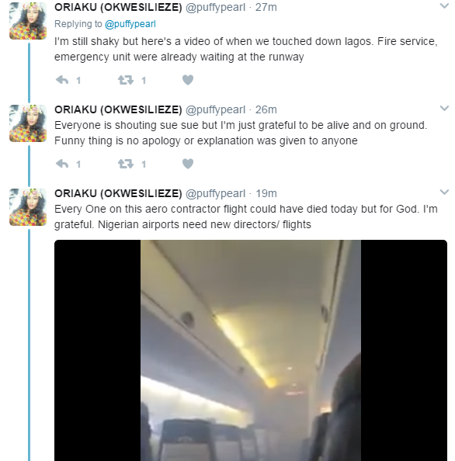Open the ORIAKU display name on the 19m tweet
The width and height of the screenshot is (455, 461).
(118, 193)
